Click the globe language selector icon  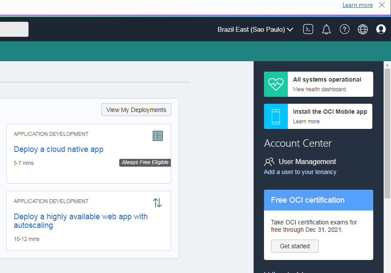[363, 30]
